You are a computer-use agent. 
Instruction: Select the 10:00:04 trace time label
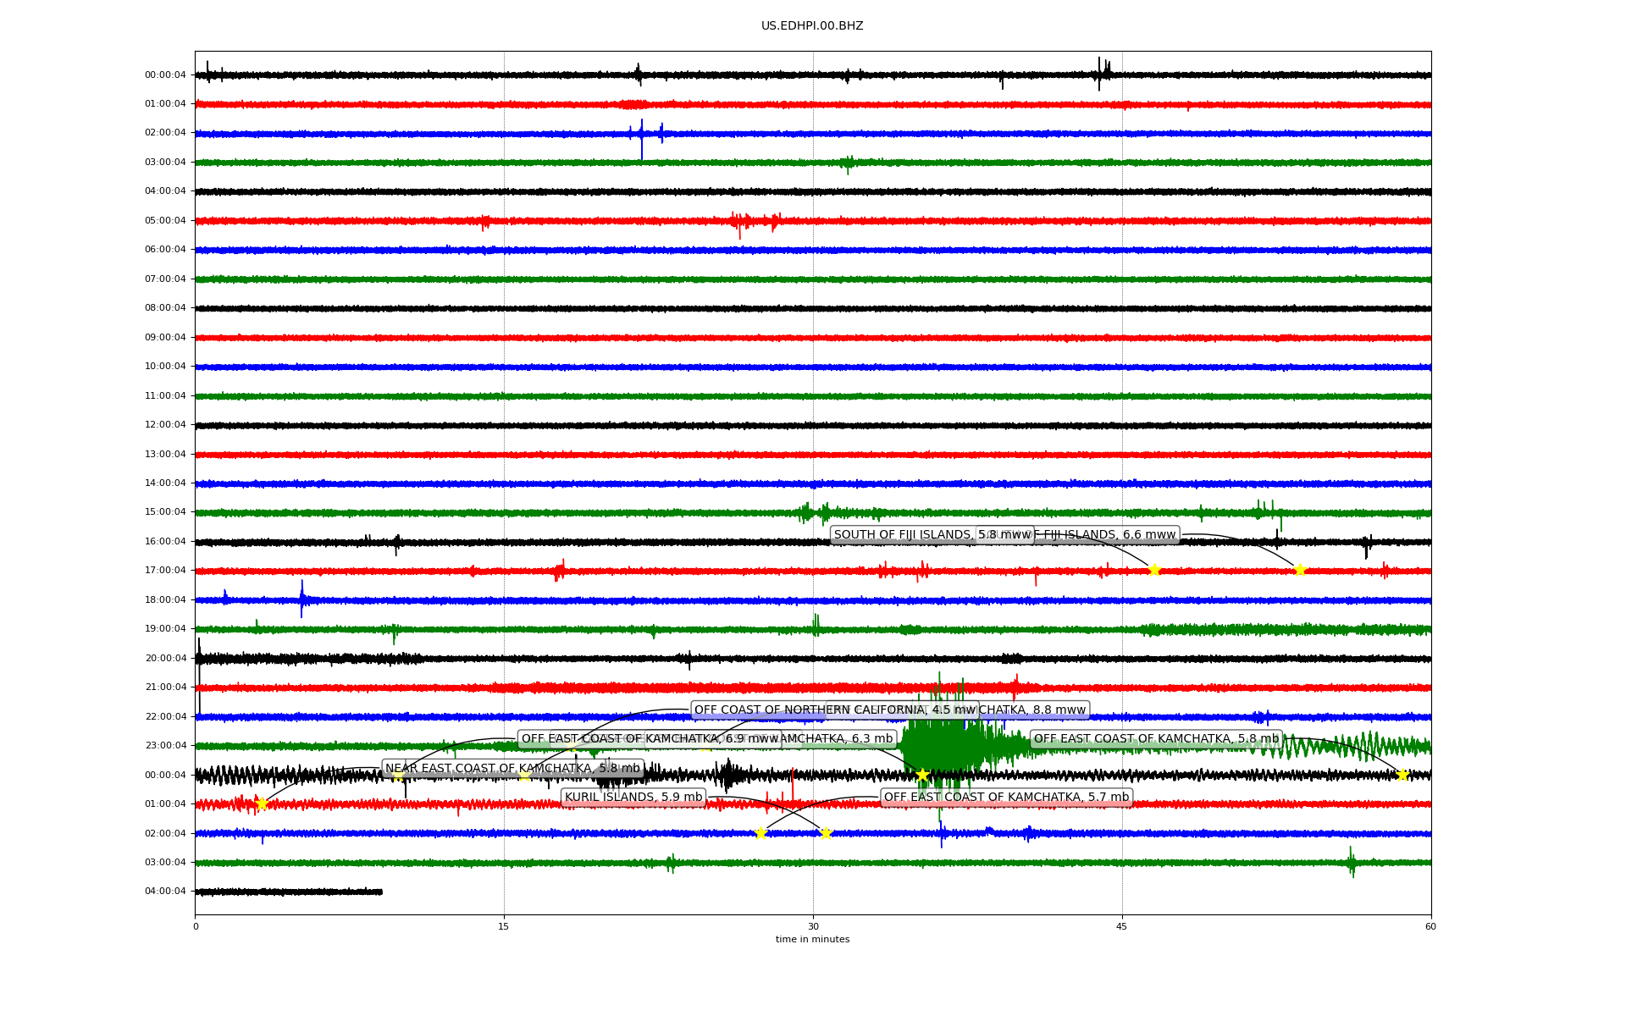click(x=165, y=367)
